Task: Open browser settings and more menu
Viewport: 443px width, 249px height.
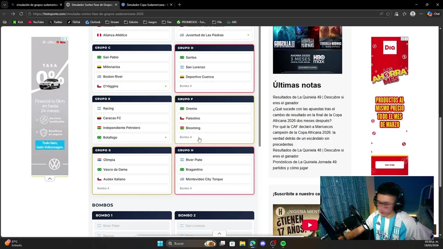Action: pos(421,14)
